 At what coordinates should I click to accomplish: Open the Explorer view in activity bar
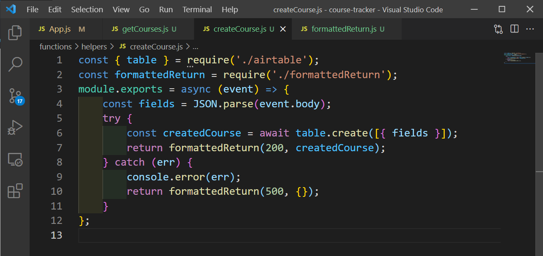click(15, 33)
